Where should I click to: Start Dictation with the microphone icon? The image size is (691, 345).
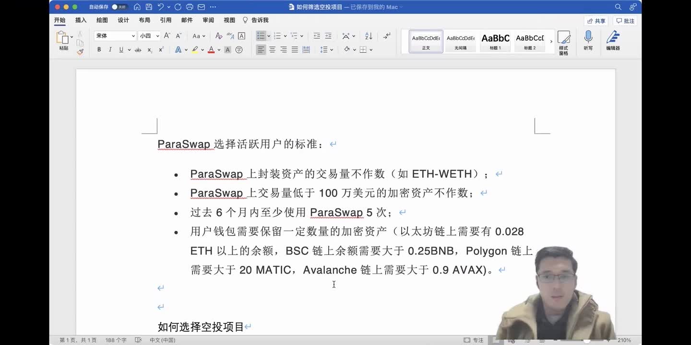[588, 41]
